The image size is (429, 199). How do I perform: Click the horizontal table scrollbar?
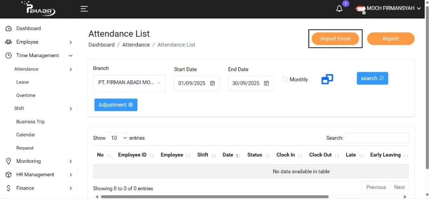click(x=214, y=197)
